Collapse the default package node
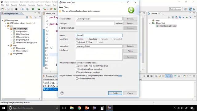Screen dimensions: 197x111 click(8, 29)
